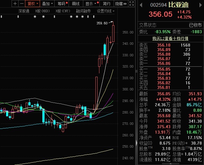Toggle the 融资融券 indicator
The width and height of the screenshot is (204, 165).
[x=83, y=11]
